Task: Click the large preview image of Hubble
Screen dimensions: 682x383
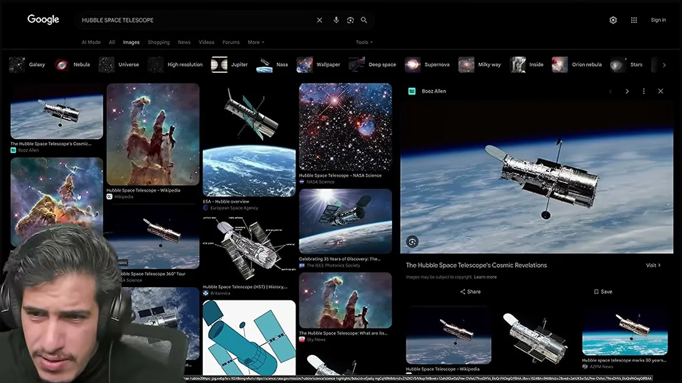Action: click(537, 177)
